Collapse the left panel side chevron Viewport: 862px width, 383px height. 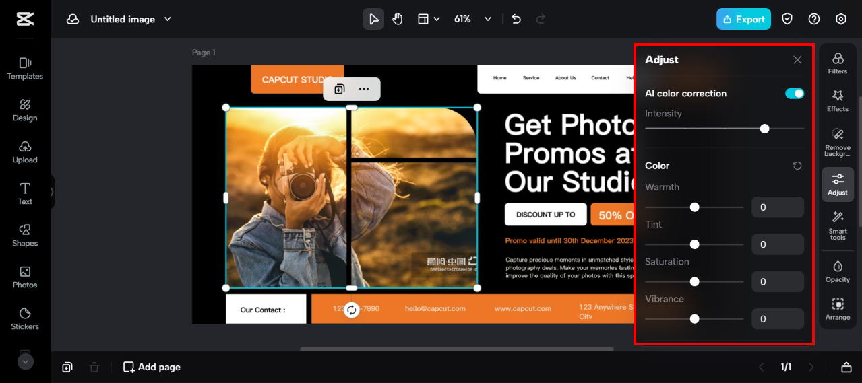tap(52, 192)
